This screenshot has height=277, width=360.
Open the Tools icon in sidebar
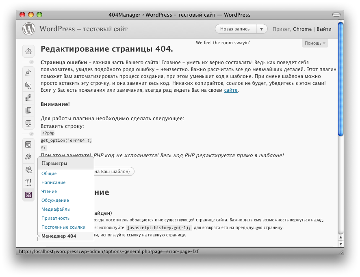(x=28, y=182)
